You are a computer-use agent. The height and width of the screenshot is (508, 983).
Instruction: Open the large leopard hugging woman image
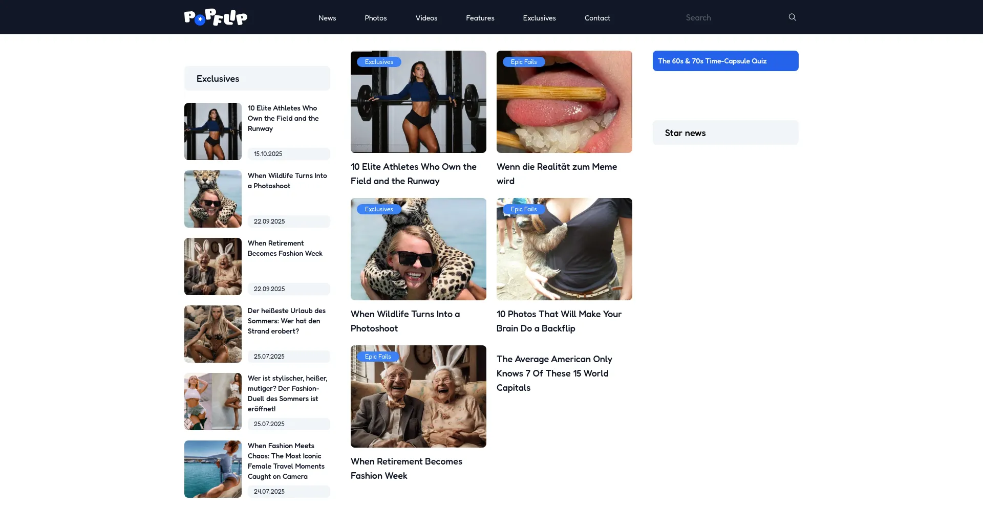(x=418, y=249)
